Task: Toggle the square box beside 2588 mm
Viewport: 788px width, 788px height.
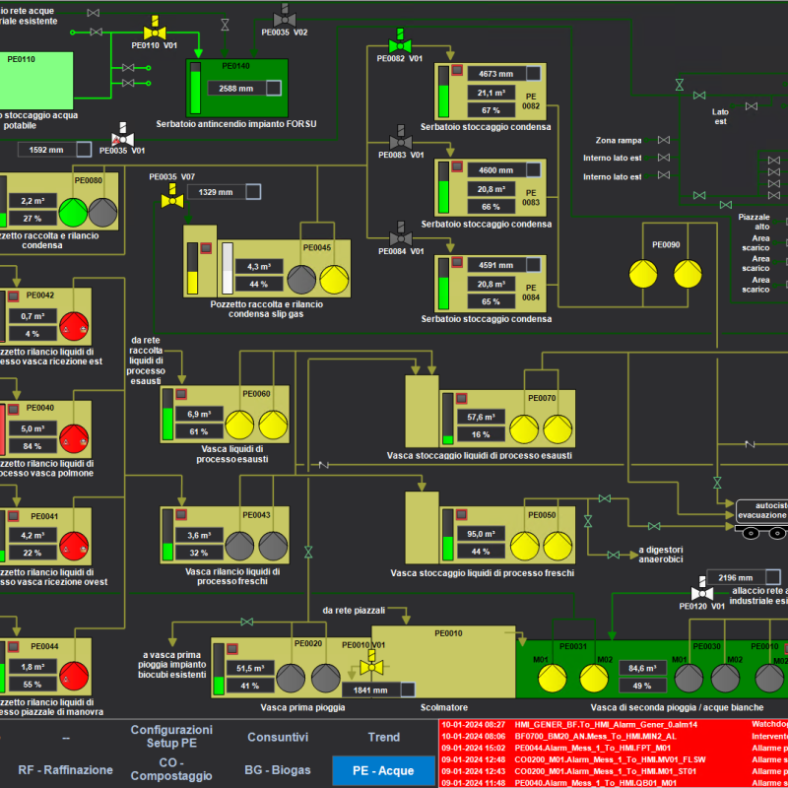Action: [x=274, y=88]
